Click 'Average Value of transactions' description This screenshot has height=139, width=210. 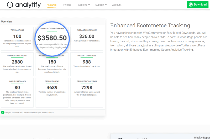click(87, 41)
